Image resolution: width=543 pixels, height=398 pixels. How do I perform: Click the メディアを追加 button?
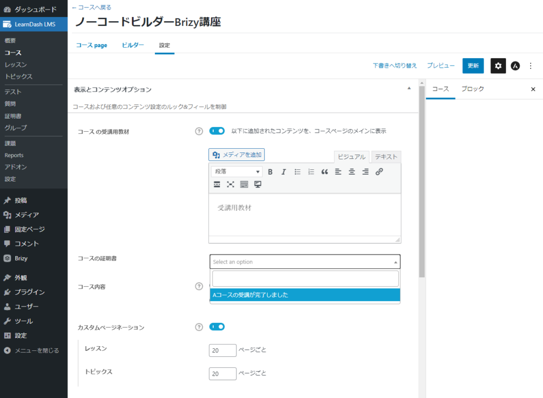pyautogui.click(x=237, y=155)
